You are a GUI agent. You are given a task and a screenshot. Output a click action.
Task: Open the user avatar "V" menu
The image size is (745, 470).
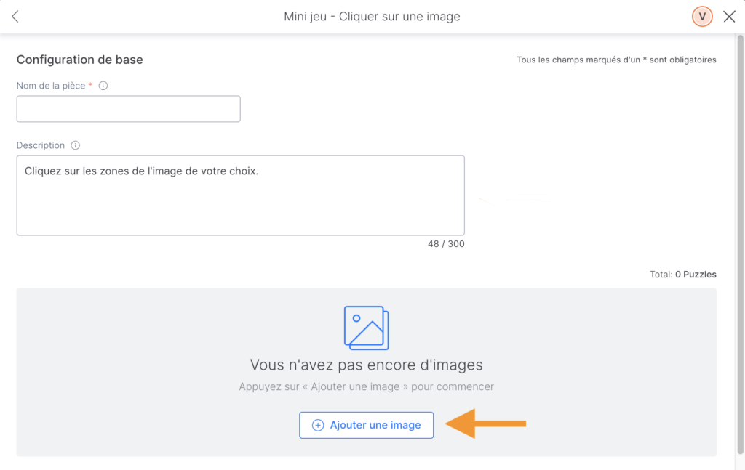[702, 17]
